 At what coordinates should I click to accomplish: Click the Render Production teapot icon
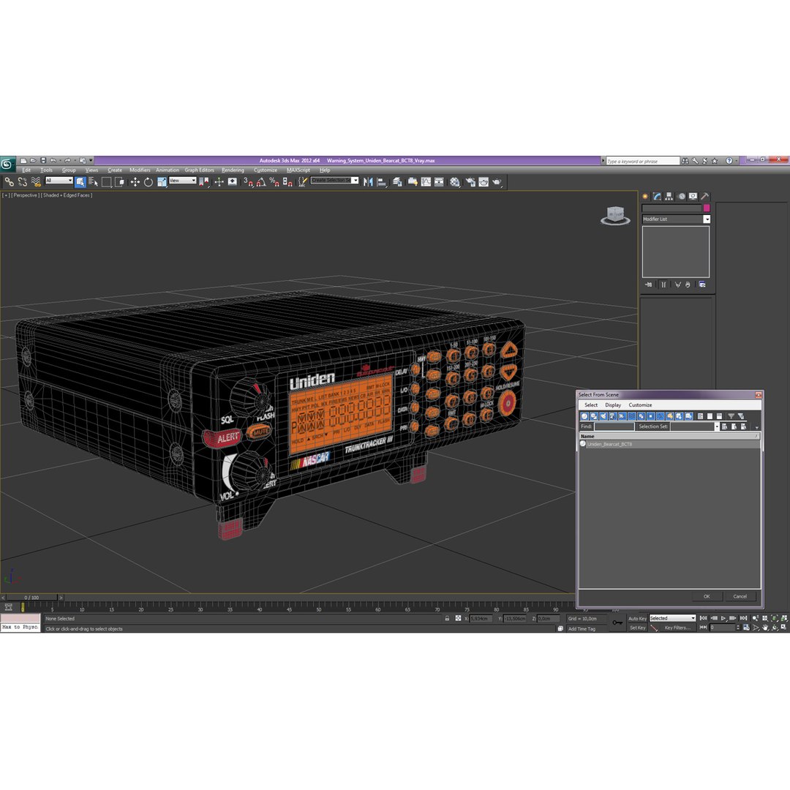[497, 182]
